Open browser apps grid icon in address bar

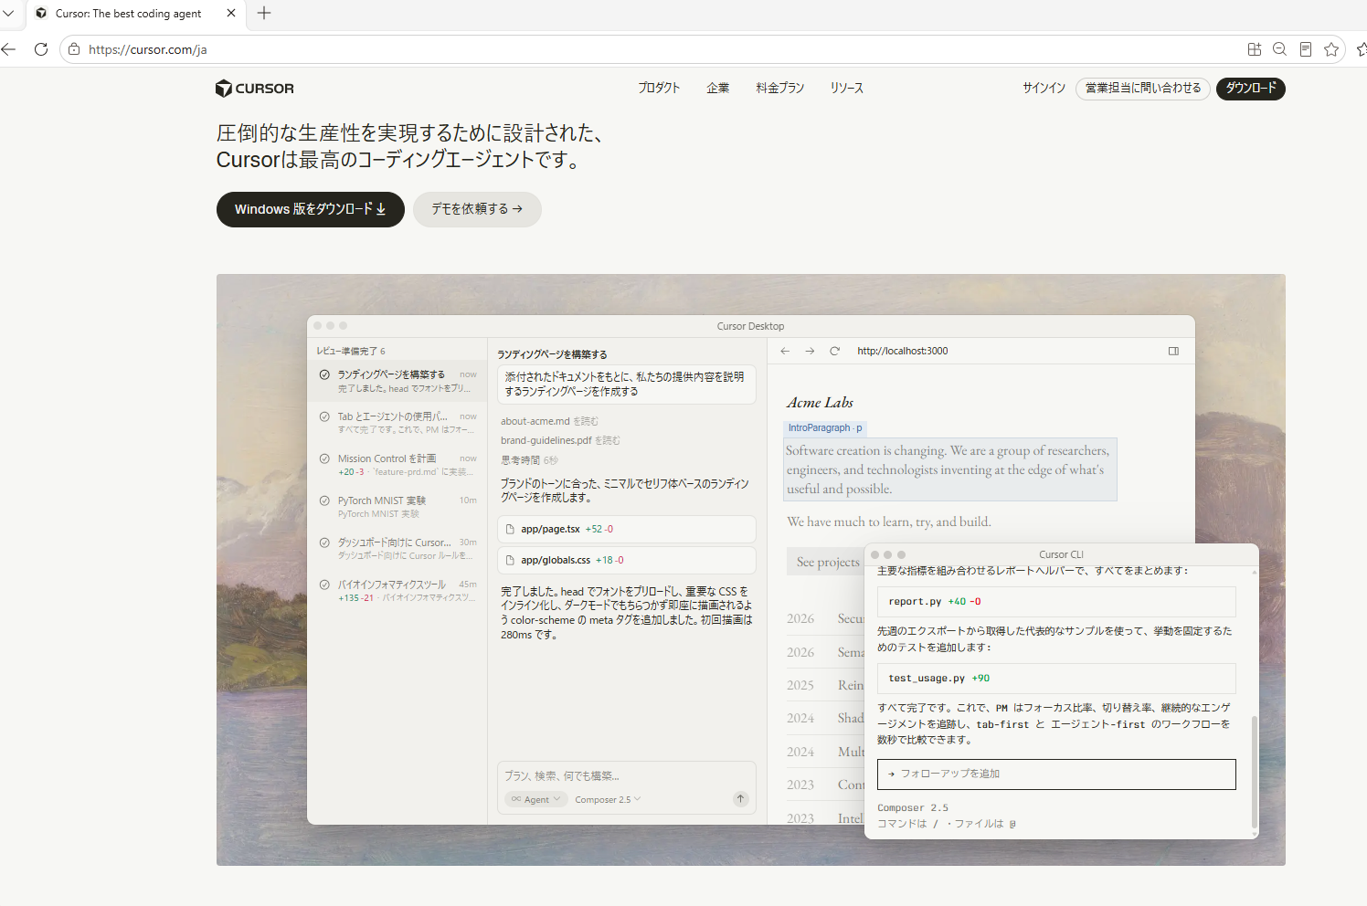point(1255,49)
